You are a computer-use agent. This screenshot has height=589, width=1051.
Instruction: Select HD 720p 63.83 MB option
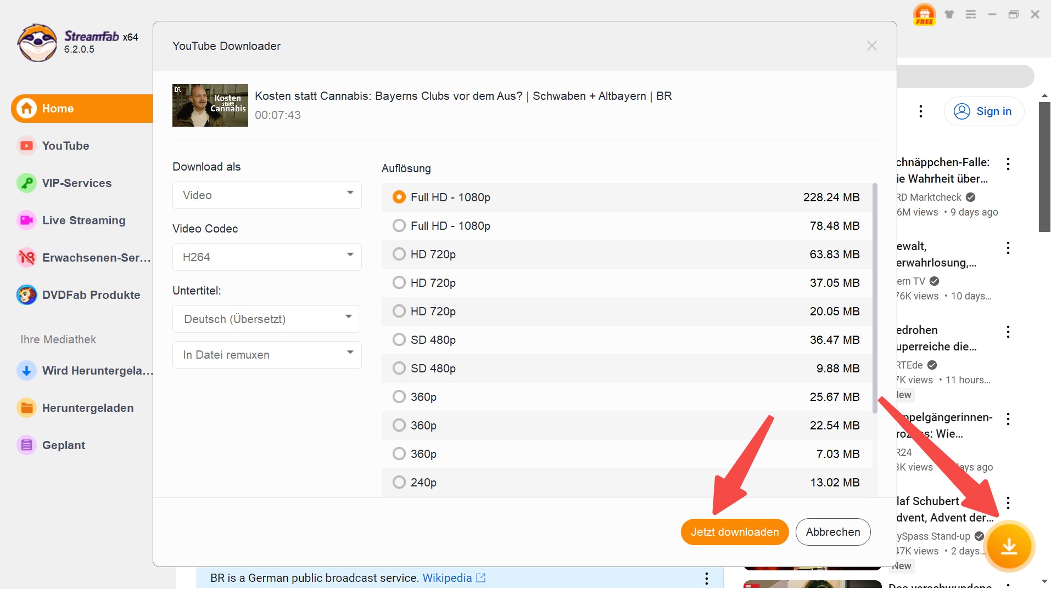627,254
